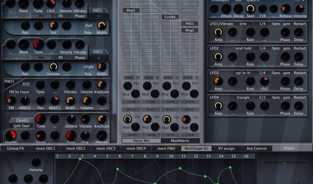Click the LFO3 Lfo2 modulation knob
313x184 pixels.
click(x=264, y=81)
